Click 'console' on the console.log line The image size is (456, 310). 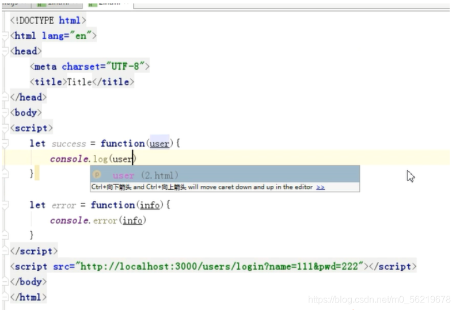point(70,159)
